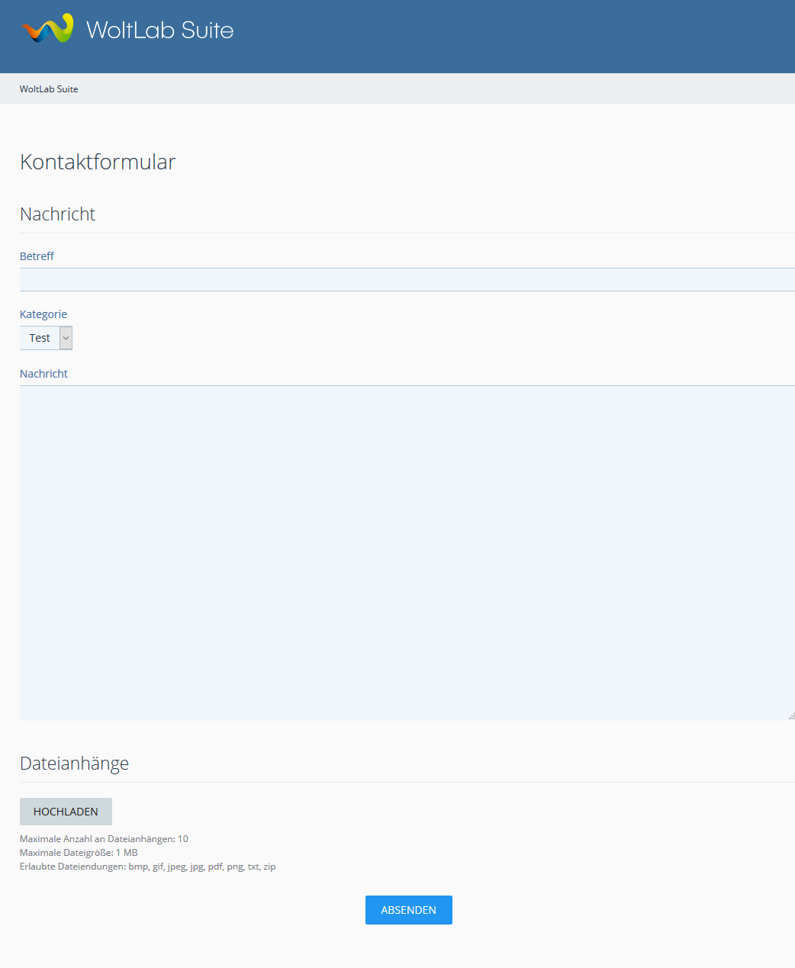Click the Nachricht section heading
Viewport: 795px width, 968px height.
57,214
